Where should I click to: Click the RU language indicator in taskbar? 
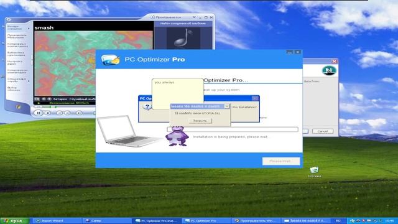pyautogui.click(x=338, y=221)
